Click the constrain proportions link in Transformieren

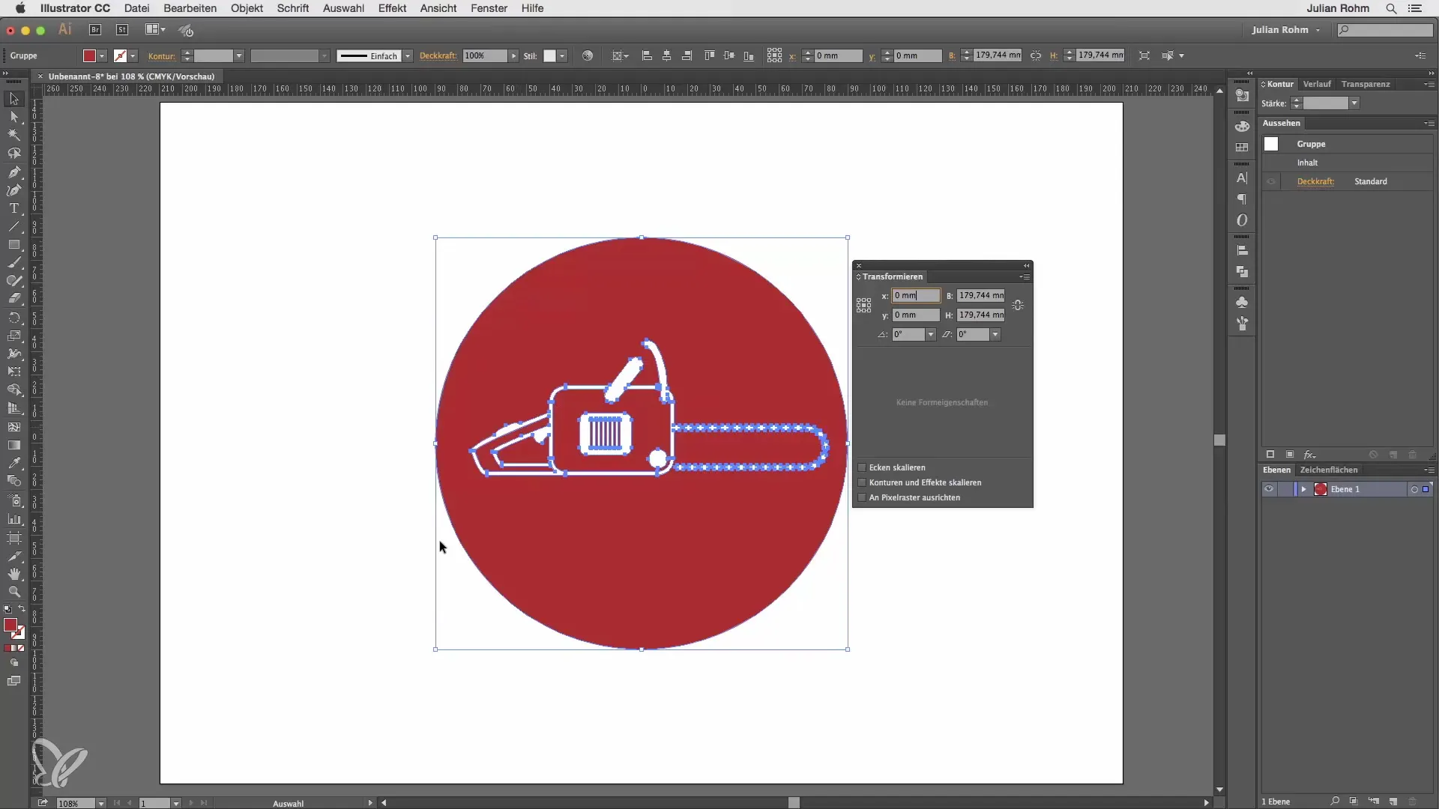pos(1018,305)
